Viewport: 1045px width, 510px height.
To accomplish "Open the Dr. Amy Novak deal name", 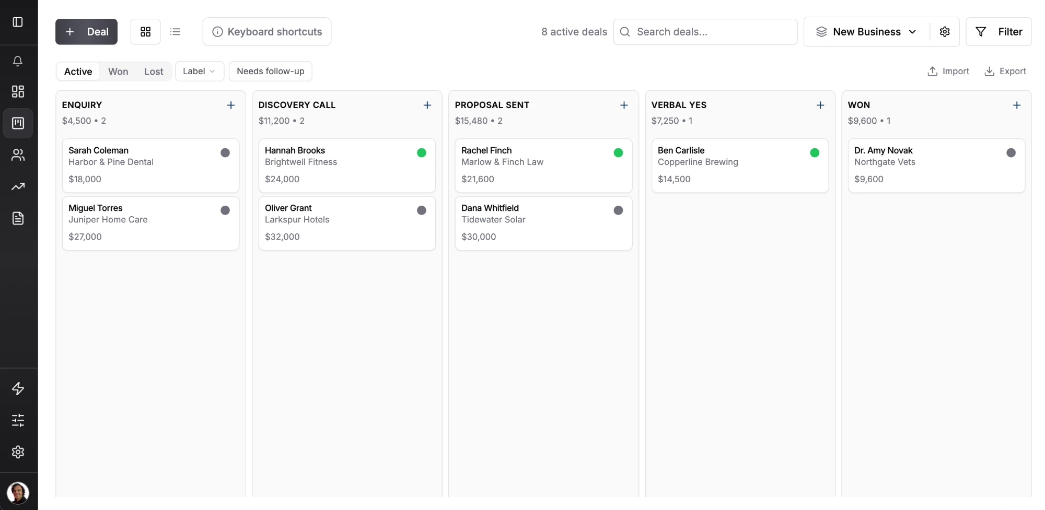I will coord(884,150).
